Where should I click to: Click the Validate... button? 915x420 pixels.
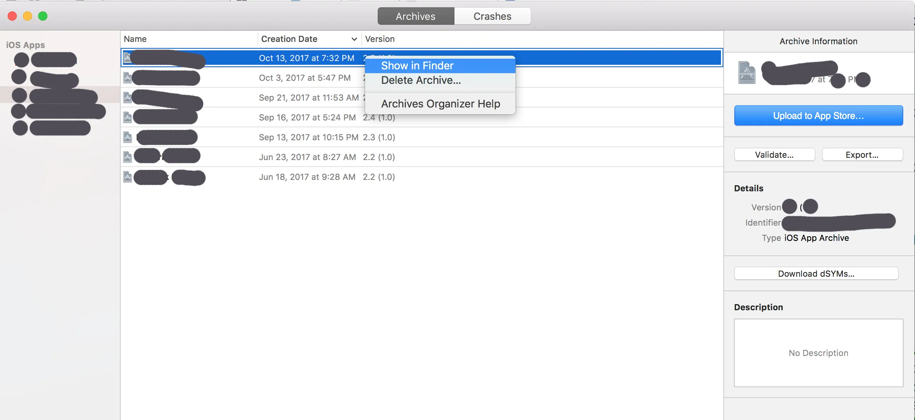774,155
